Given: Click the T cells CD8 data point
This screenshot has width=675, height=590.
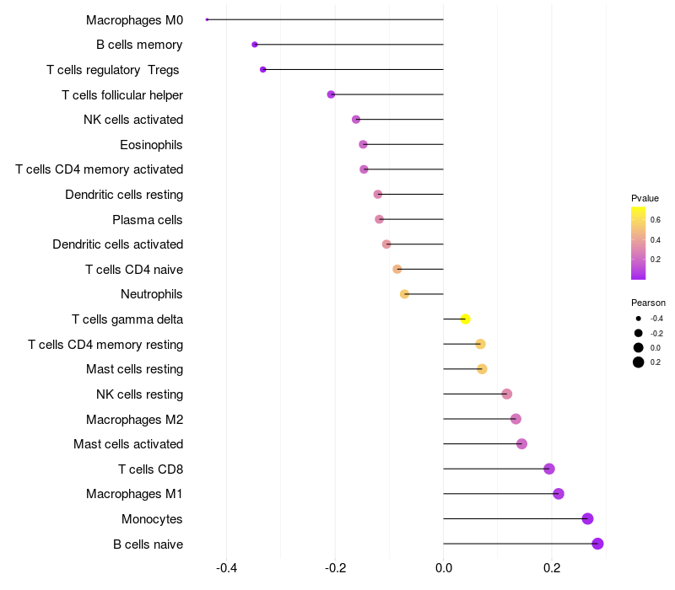Looking at the screenshot, I should 549,469.
